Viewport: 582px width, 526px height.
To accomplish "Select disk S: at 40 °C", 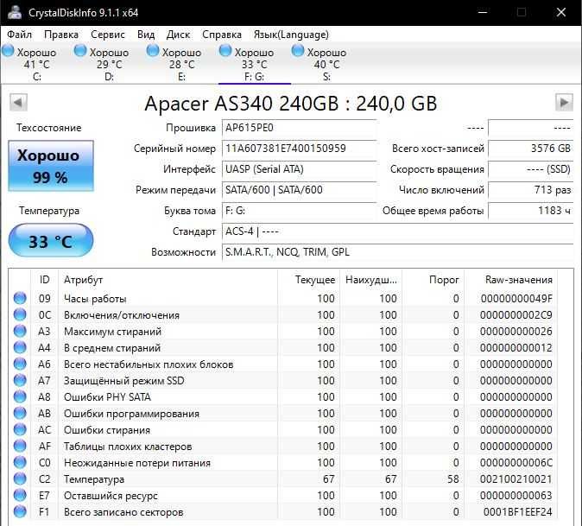I will tap(326, 64).
